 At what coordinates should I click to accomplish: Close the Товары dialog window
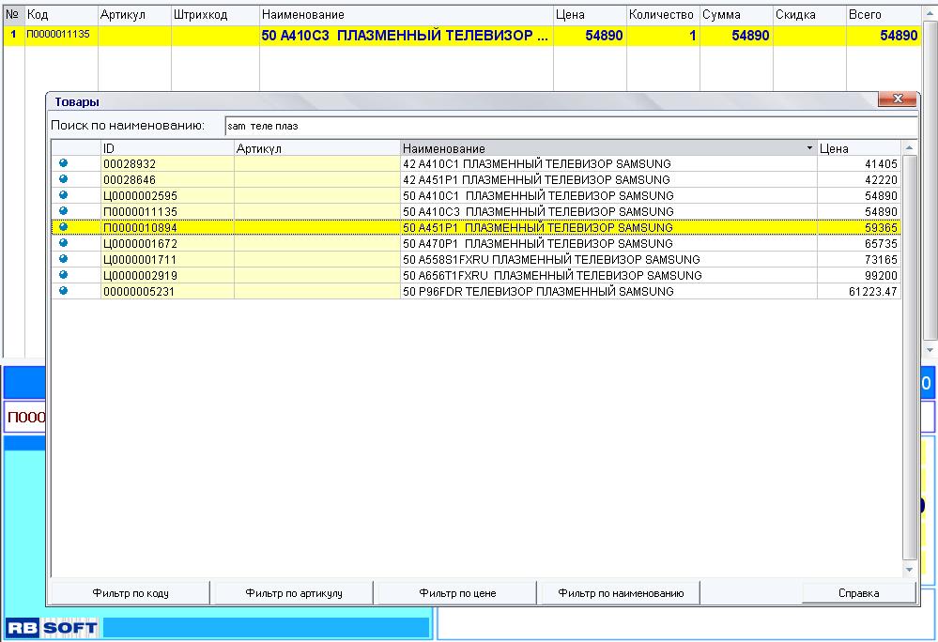pyautogui.click(x=897, y=100)
